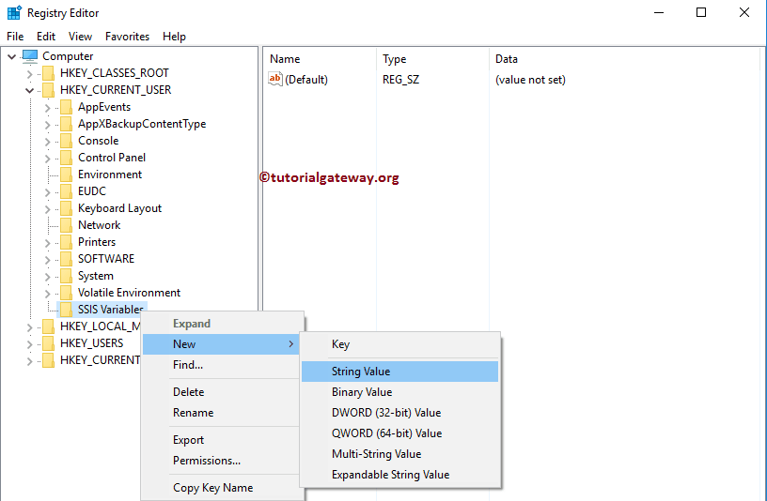
Task: Minimize the Registry Editor window
Action: [659, 12]
